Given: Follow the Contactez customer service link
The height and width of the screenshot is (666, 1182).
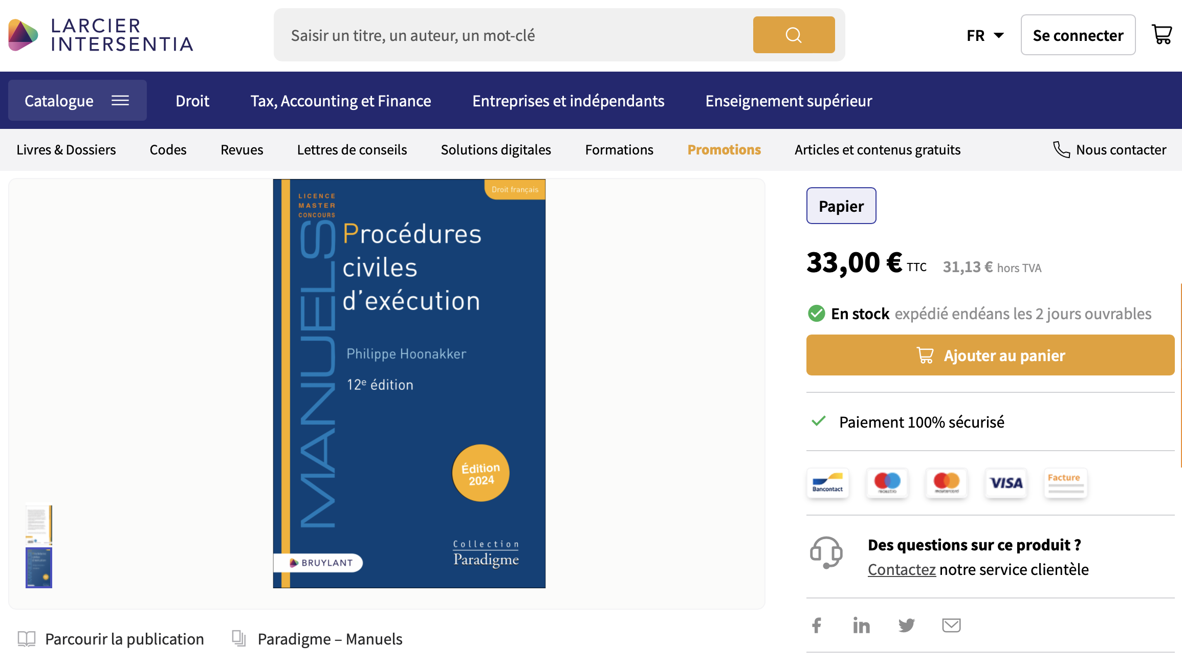Looking at the screenshot, I should [902, 569].
